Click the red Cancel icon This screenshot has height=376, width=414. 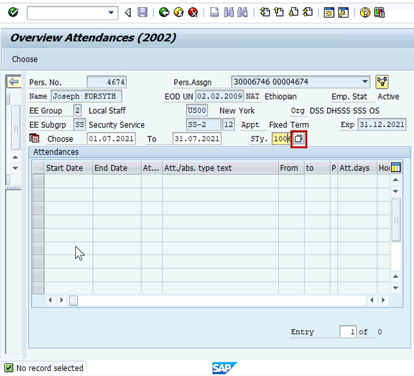(x=193, y=12)
